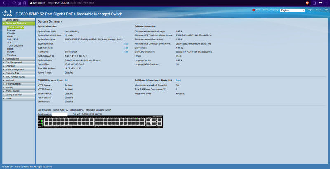
Task: Expand the View Log tree node
Action: (x=5, y=55)
